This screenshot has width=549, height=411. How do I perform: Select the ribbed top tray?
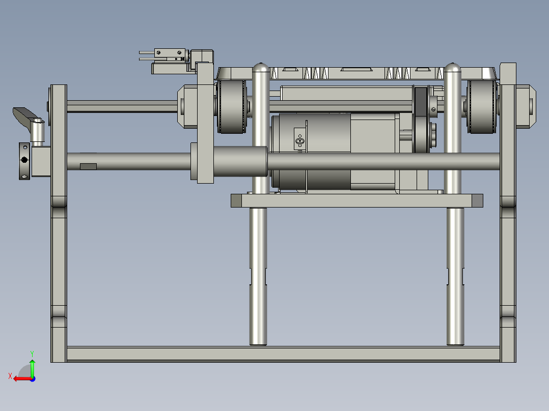[x=357, y=73]
